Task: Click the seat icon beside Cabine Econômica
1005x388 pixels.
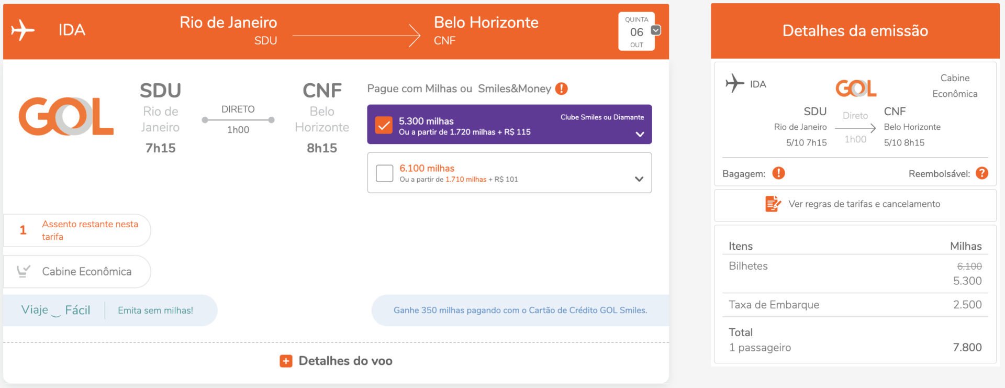Action: [24, 271]
